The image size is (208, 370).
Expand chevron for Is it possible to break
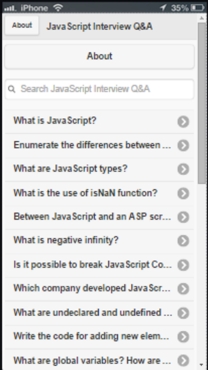click(x=183, y=265)
